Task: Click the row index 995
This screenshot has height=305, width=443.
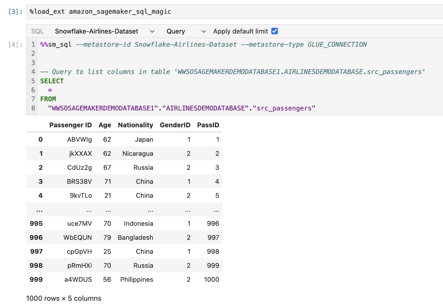Action: (x=36, y=224)
